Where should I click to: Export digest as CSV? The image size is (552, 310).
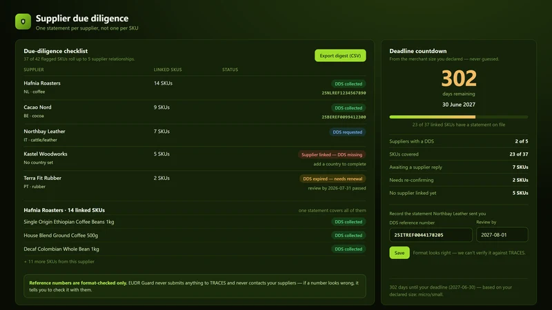coord(340,56)
